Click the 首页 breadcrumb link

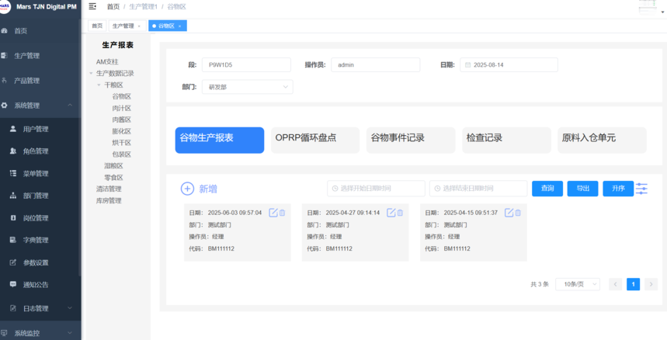[x=113, y=7]
